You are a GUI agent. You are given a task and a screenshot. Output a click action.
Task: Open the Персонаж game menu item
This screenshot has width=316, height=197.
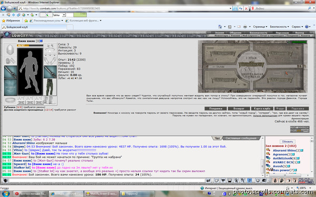click(282, 33)
